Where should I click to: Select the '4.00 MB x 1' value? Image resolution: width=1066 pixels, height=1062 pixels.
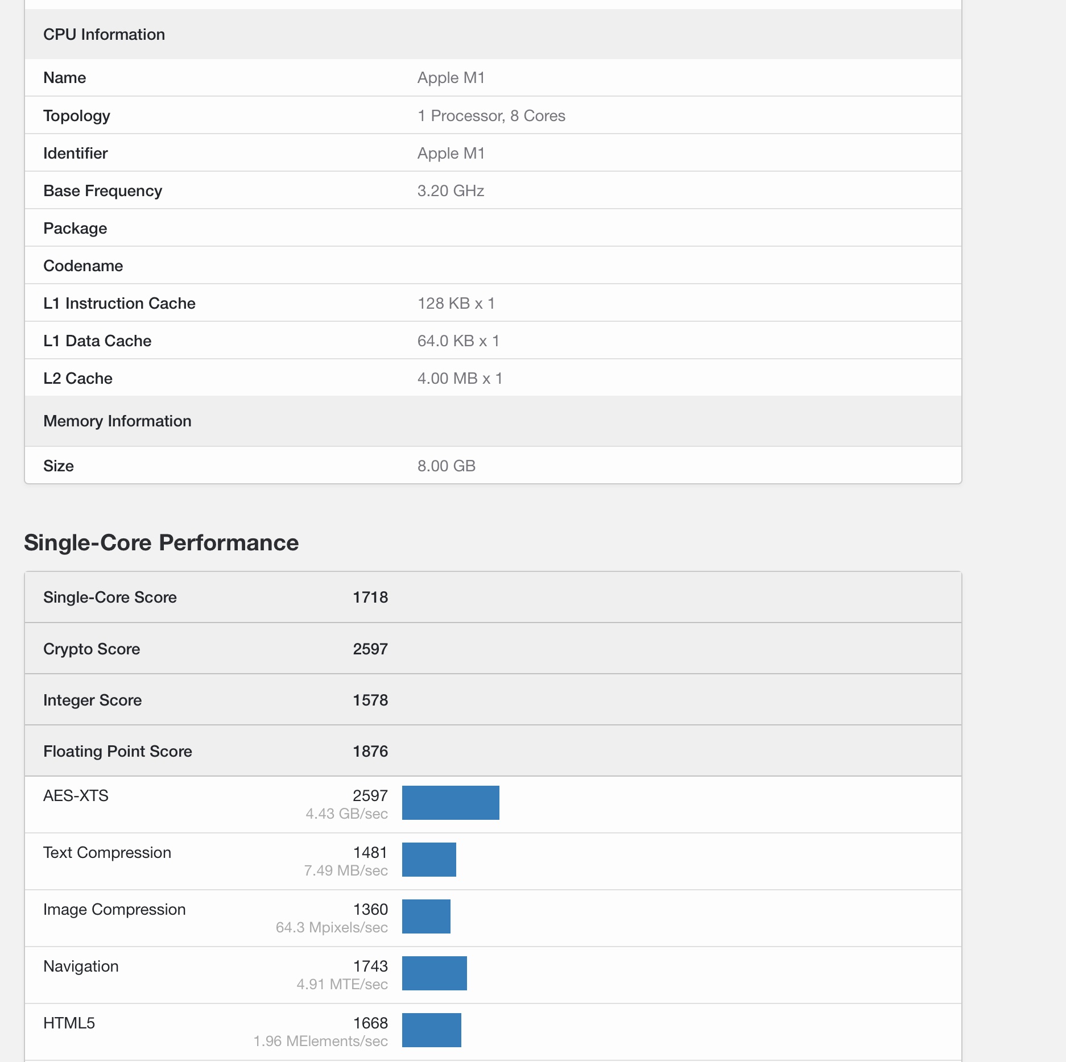[460, 378]
